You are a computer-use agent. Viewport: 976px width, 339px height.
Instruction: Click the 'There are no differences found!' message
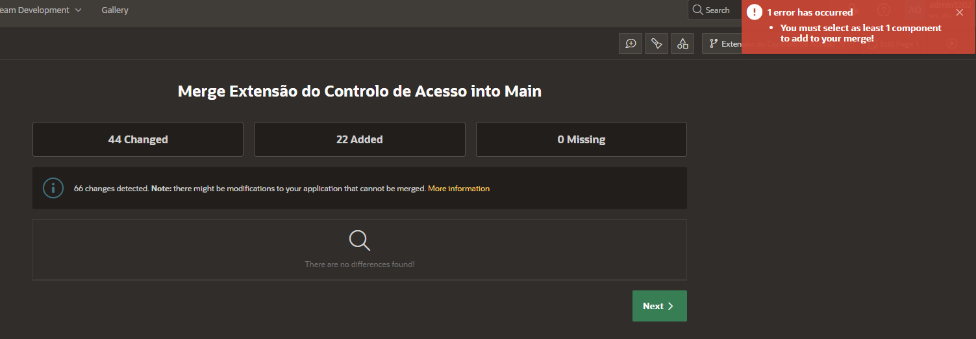point(359,264)
